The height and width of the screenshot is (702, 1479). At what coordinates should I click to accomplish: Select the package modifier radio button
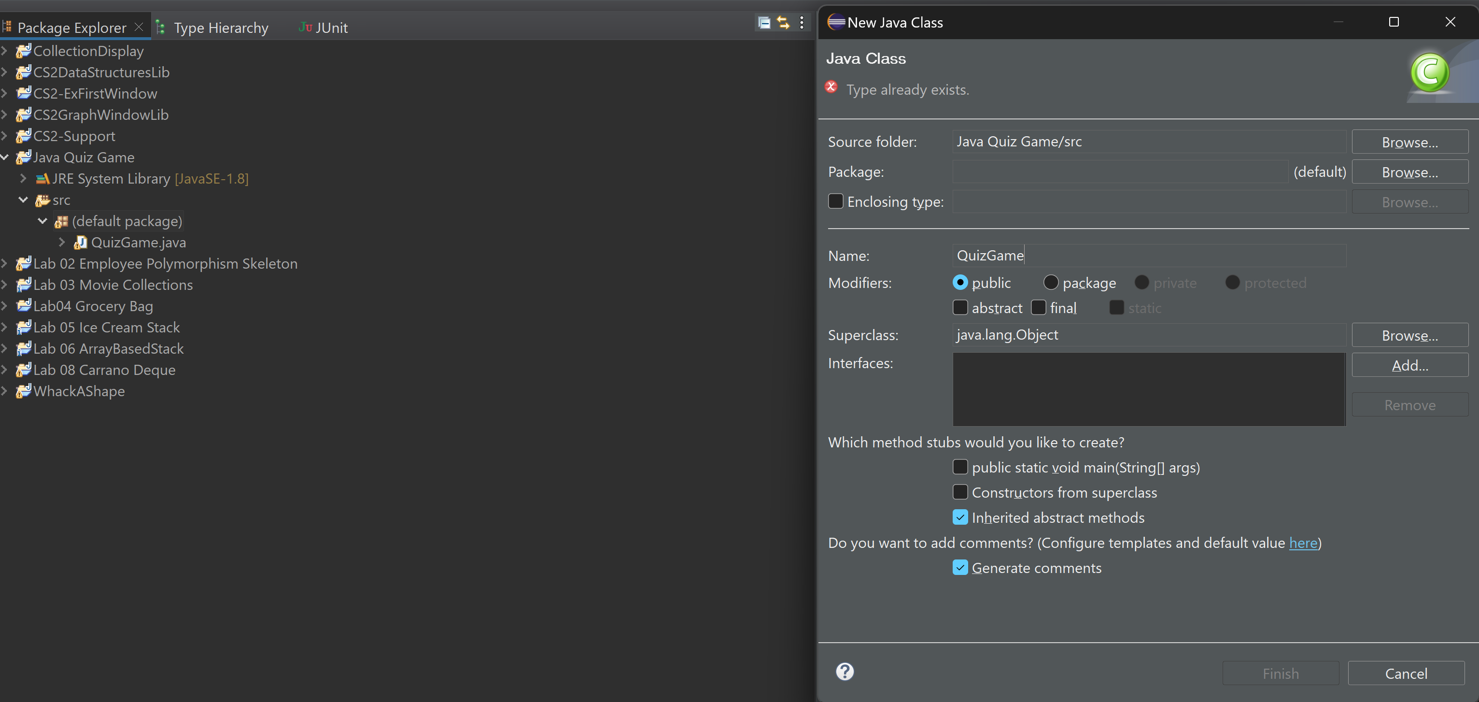pyautogui.click(x=1051, y=282)
